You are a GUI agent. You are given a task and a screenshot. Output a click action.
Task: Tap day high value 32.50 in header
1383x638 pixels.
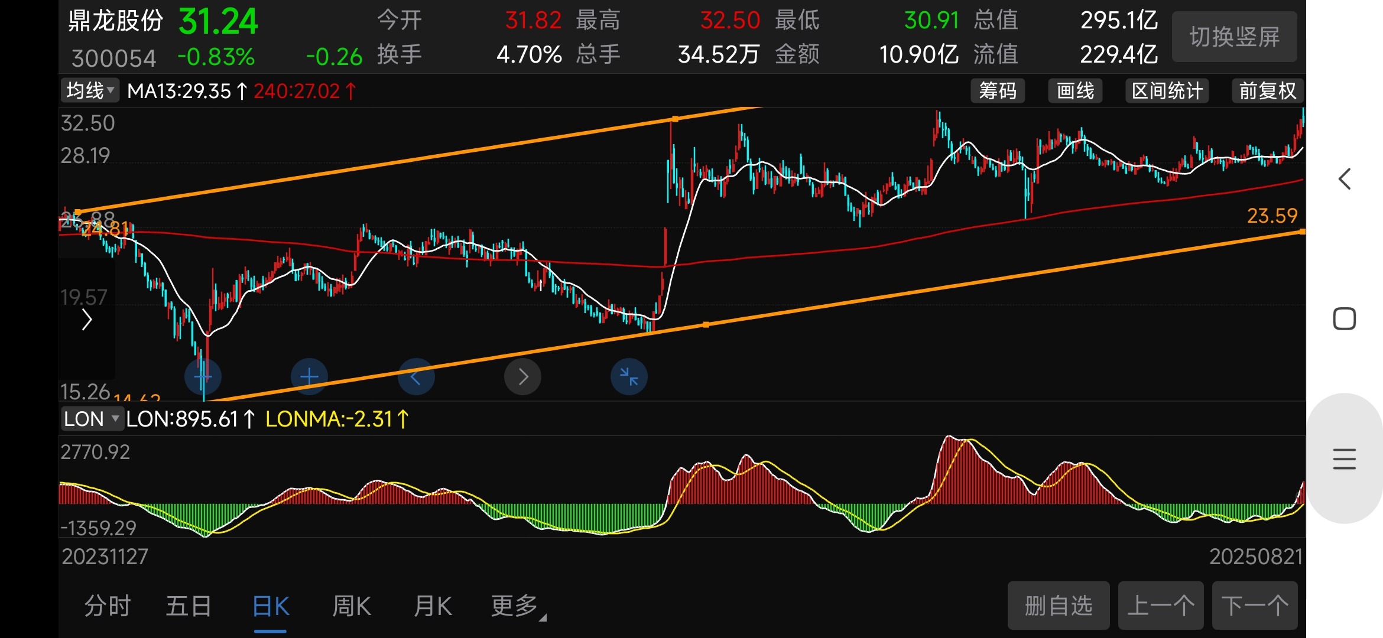coord(730,21)
